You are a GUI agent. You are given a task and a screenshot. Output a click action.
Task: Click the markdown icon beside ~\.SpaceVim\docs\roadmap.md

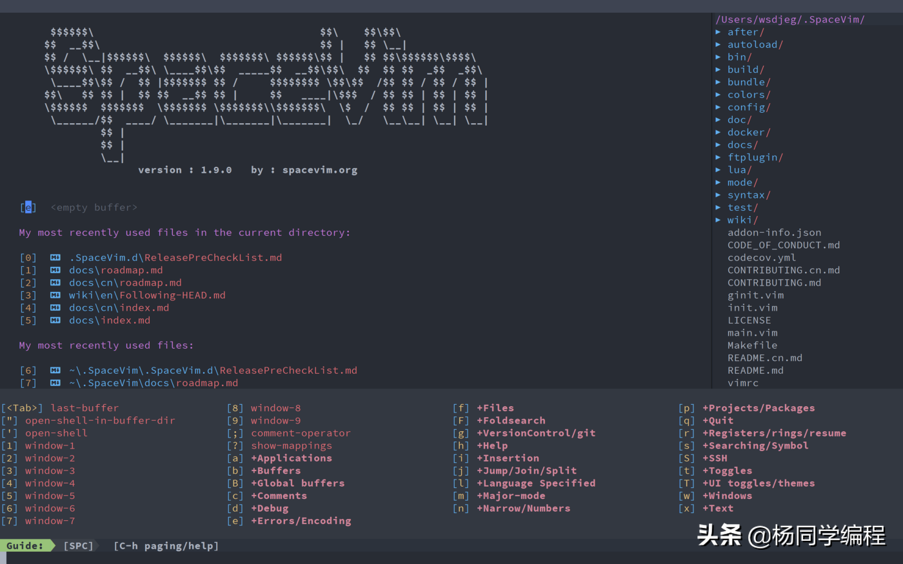(x=55, y=382)
